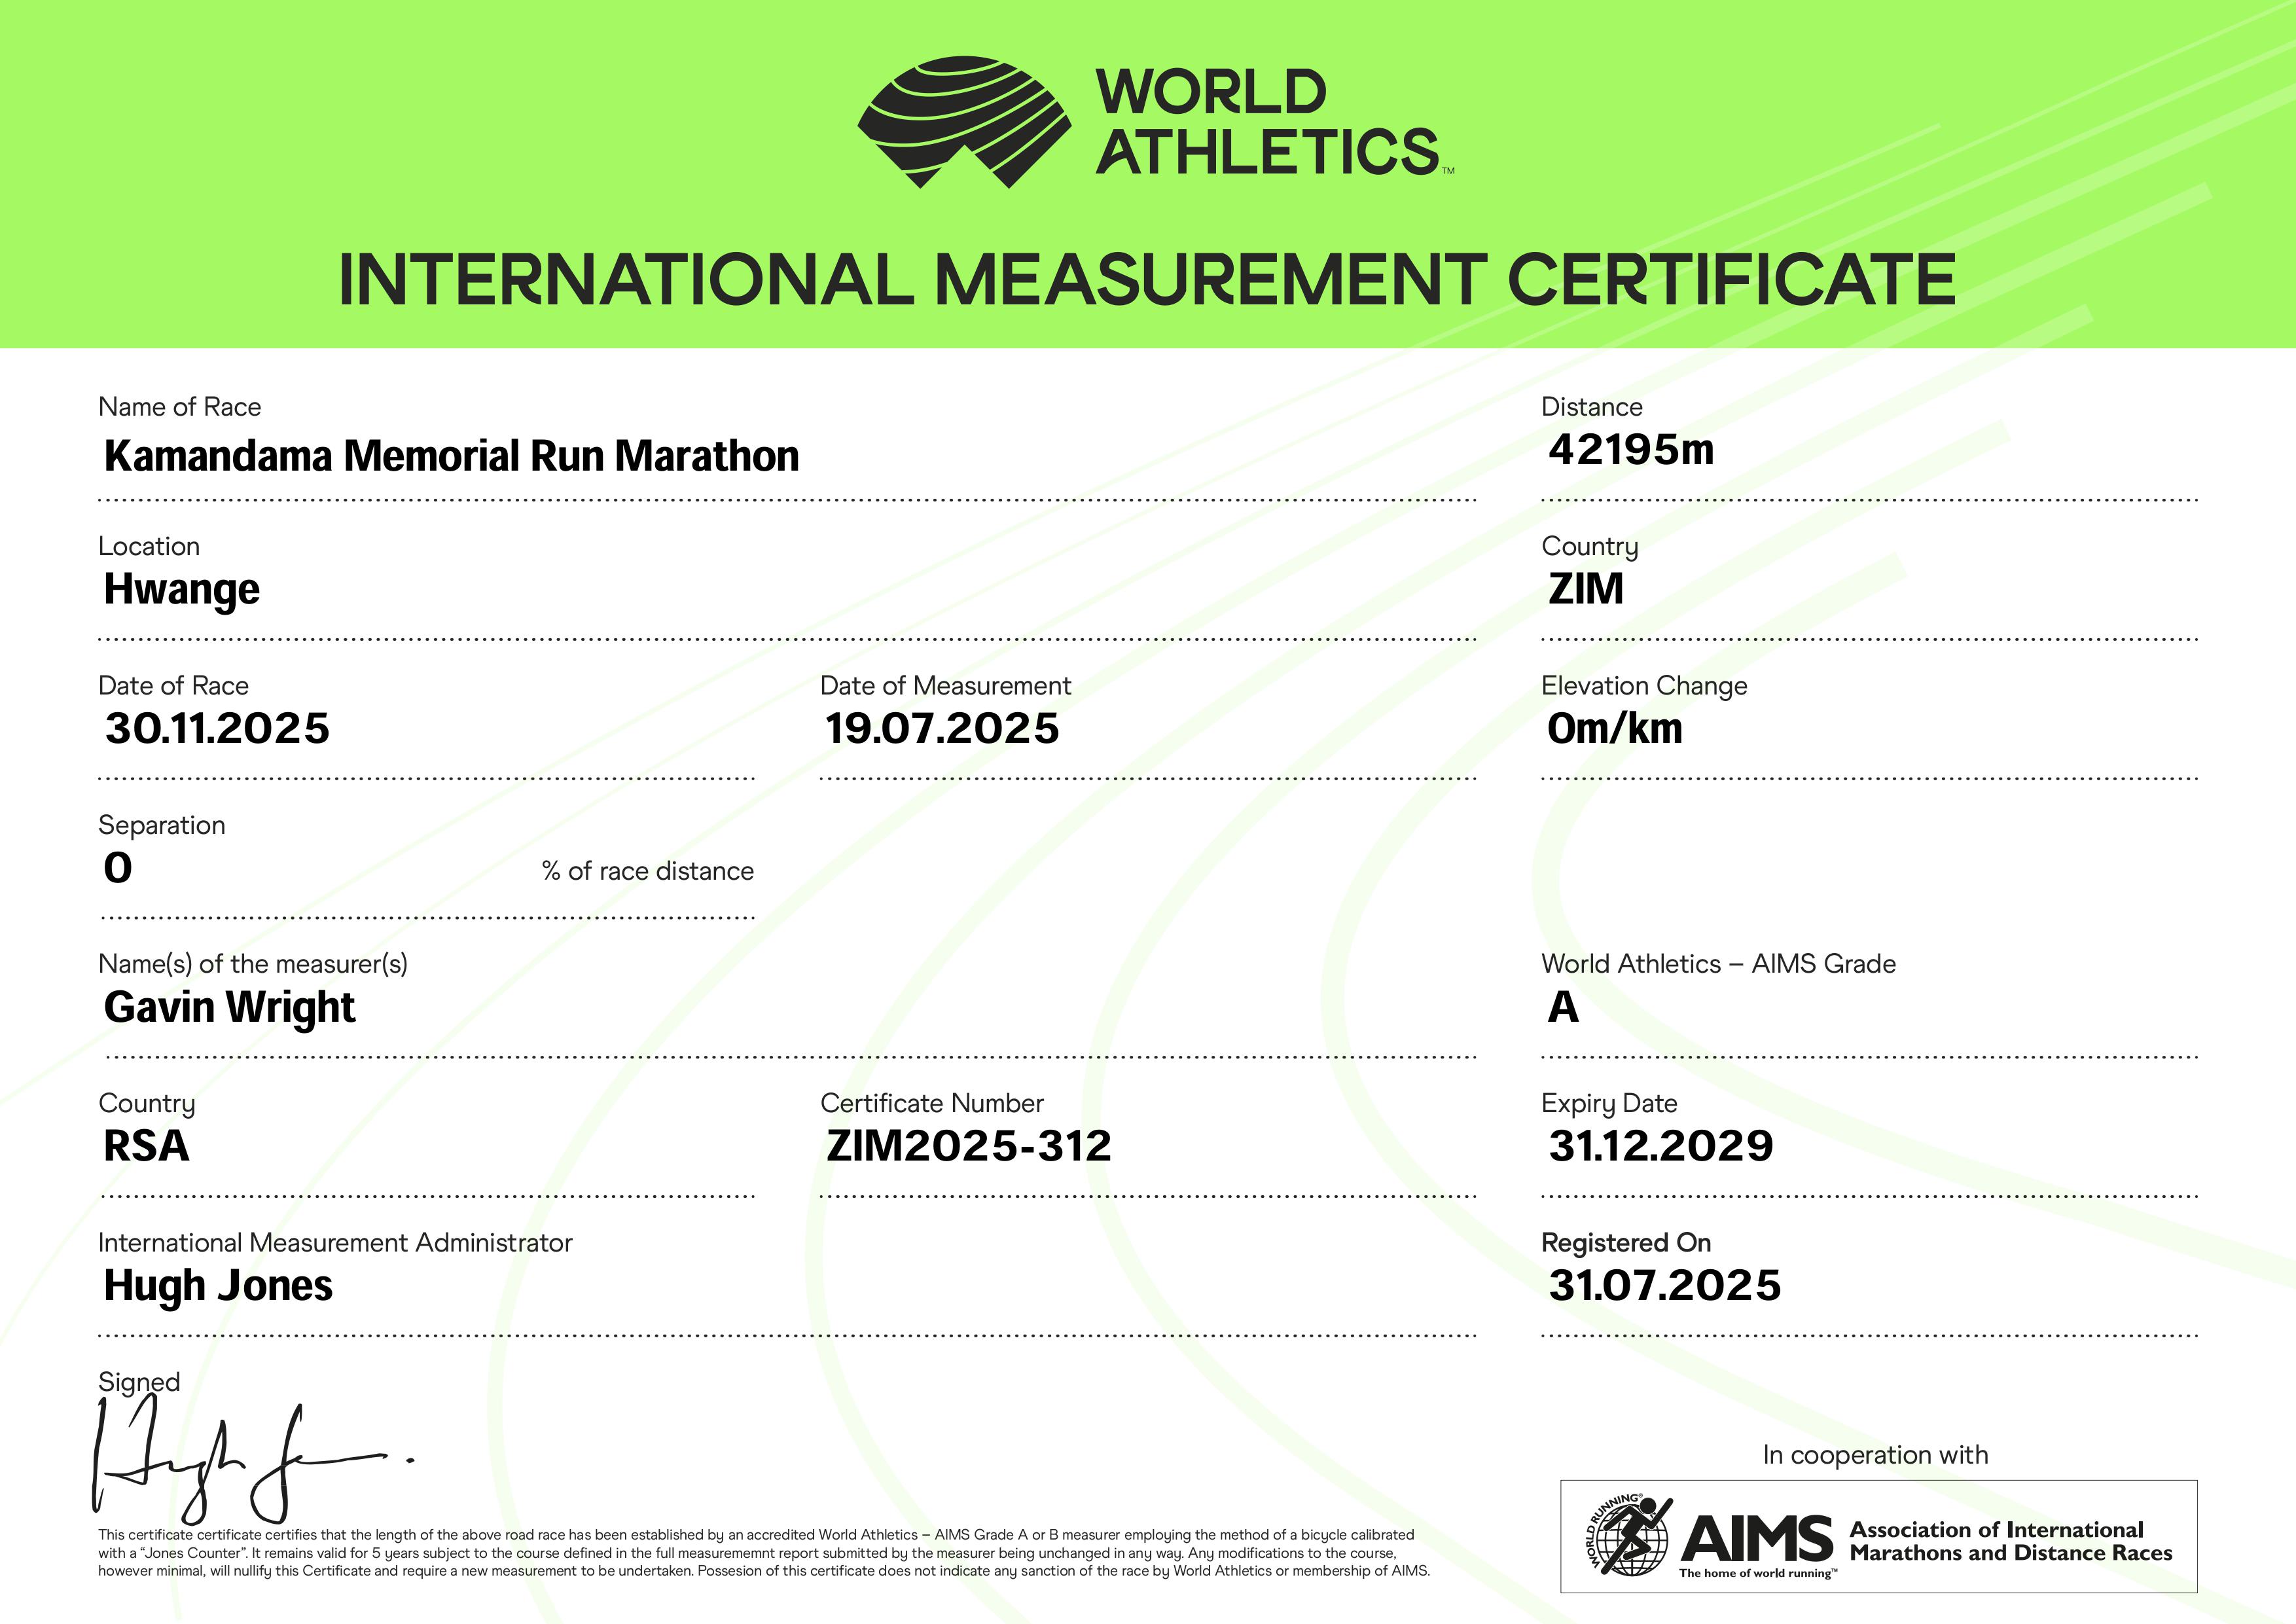Click the International Measurement Certificate heading

[1147, 279]
